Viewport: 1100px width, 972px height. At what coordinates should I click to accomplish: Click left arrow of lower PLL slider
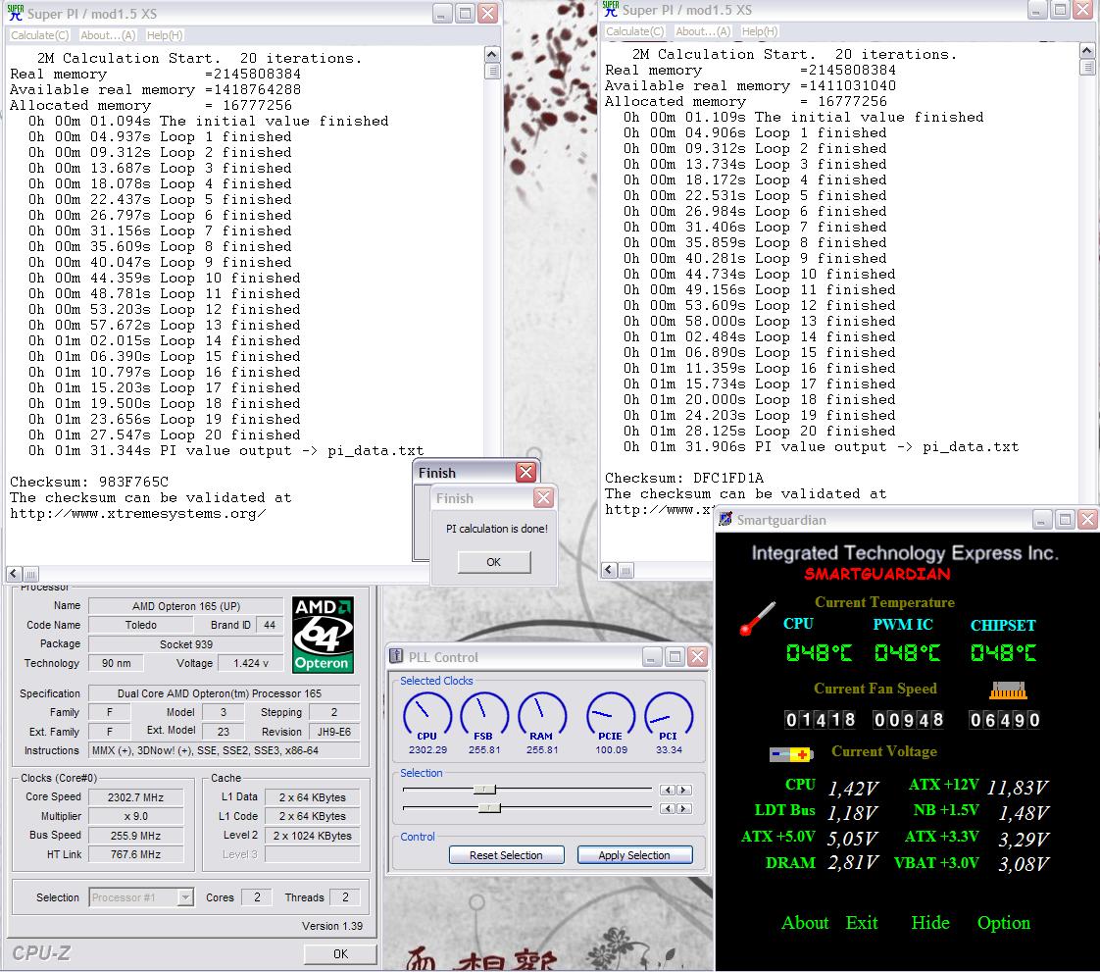(x=667, y=809)
